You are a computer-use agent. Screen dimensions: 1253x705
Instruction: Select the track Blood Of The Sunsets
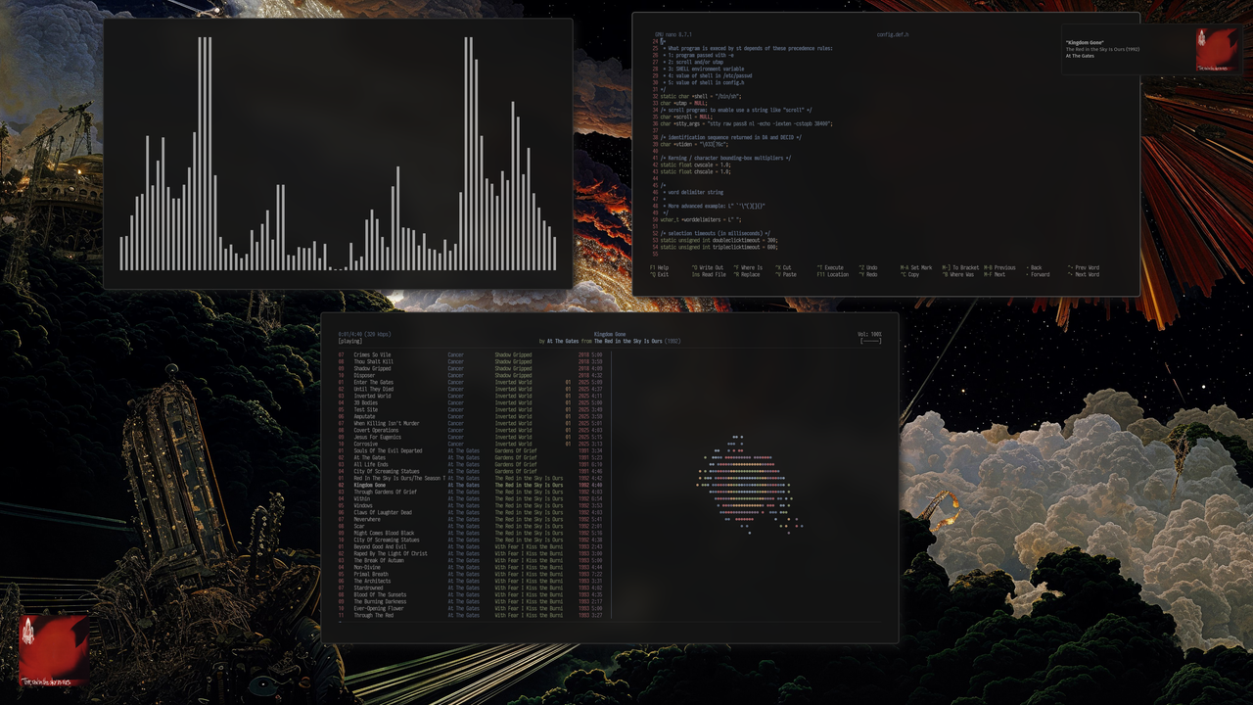point(470,594)
